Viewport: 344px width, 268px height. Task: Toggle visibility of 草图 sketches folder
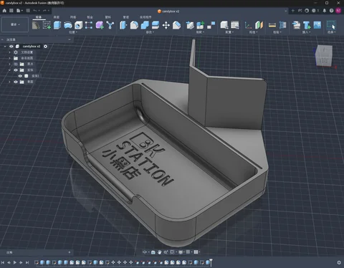(x=16, y=82)
